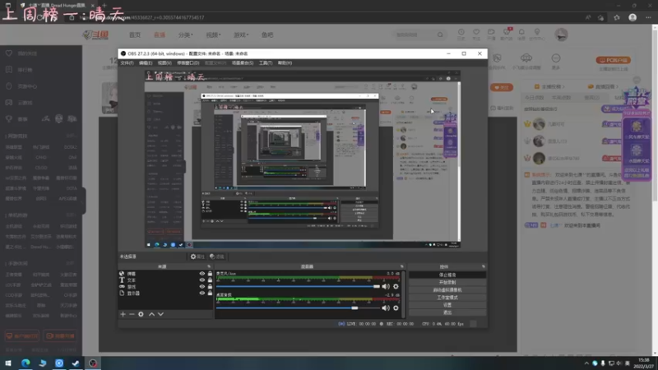Go to the 鱼吧 tab on Douyu
This screenshot has height=370, width=658.
pyautogui.click(x=267, y=35)
